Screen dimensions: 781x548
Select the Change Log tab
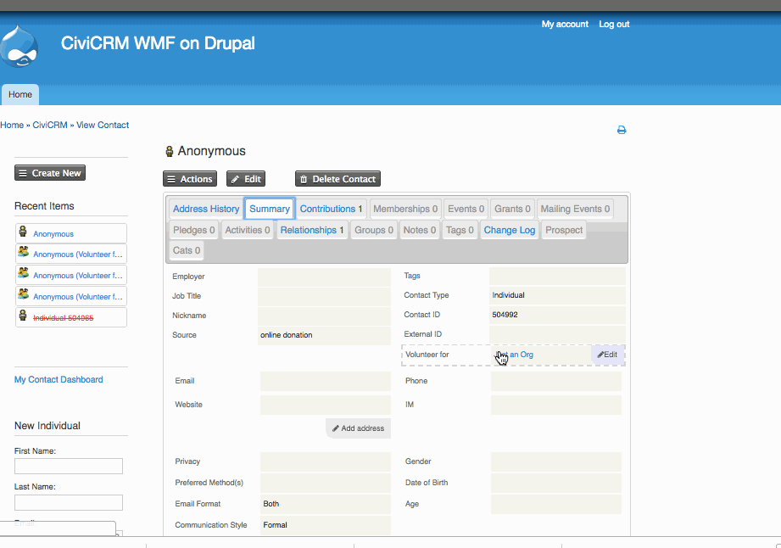[509, 230]
